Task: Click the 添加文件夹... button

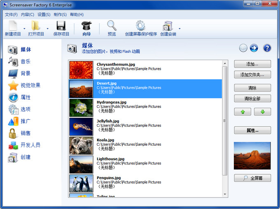Action: 252,74
